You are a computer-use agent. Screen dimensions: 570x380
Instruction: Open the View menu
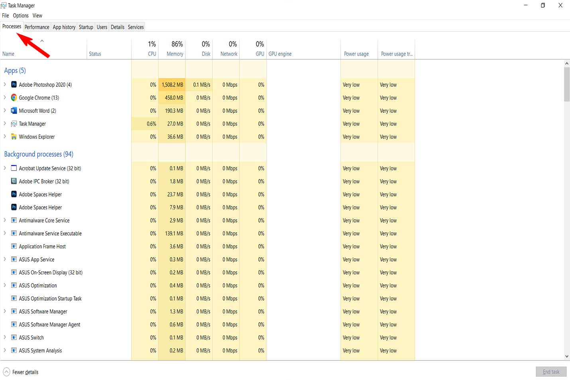pos(37,16)
